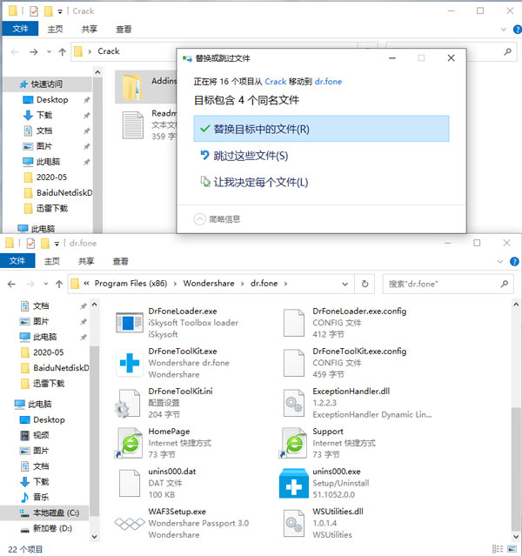The height and width of the screenshot is (556, 522).
Task: Open 视频 in dr.fone window sidebar
Action: click(x=41, y=435)
